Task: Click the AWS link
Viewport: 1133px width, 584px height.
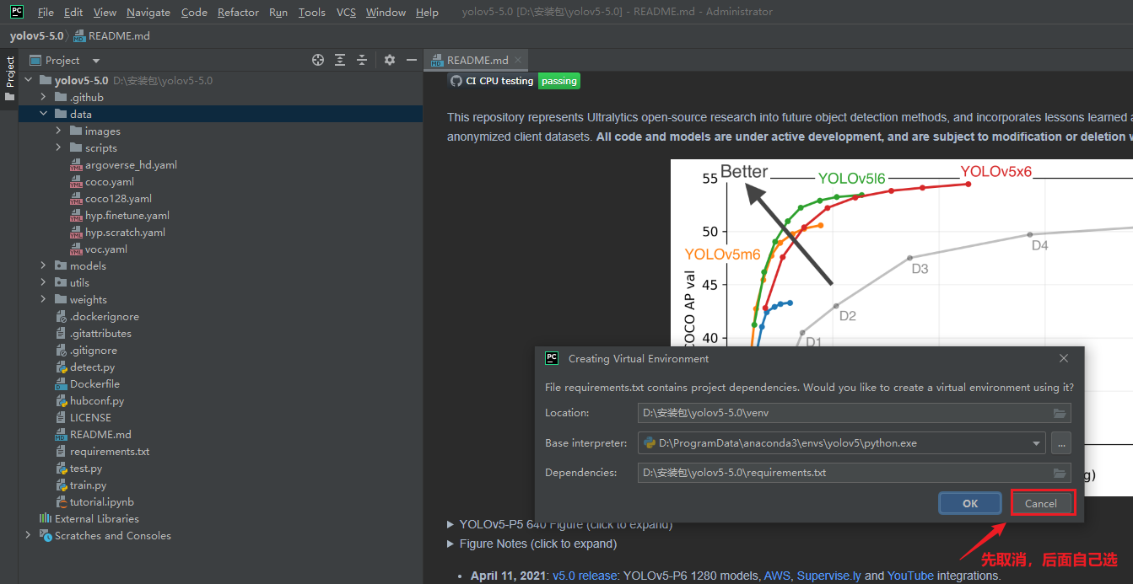Action: pos(778,576)
